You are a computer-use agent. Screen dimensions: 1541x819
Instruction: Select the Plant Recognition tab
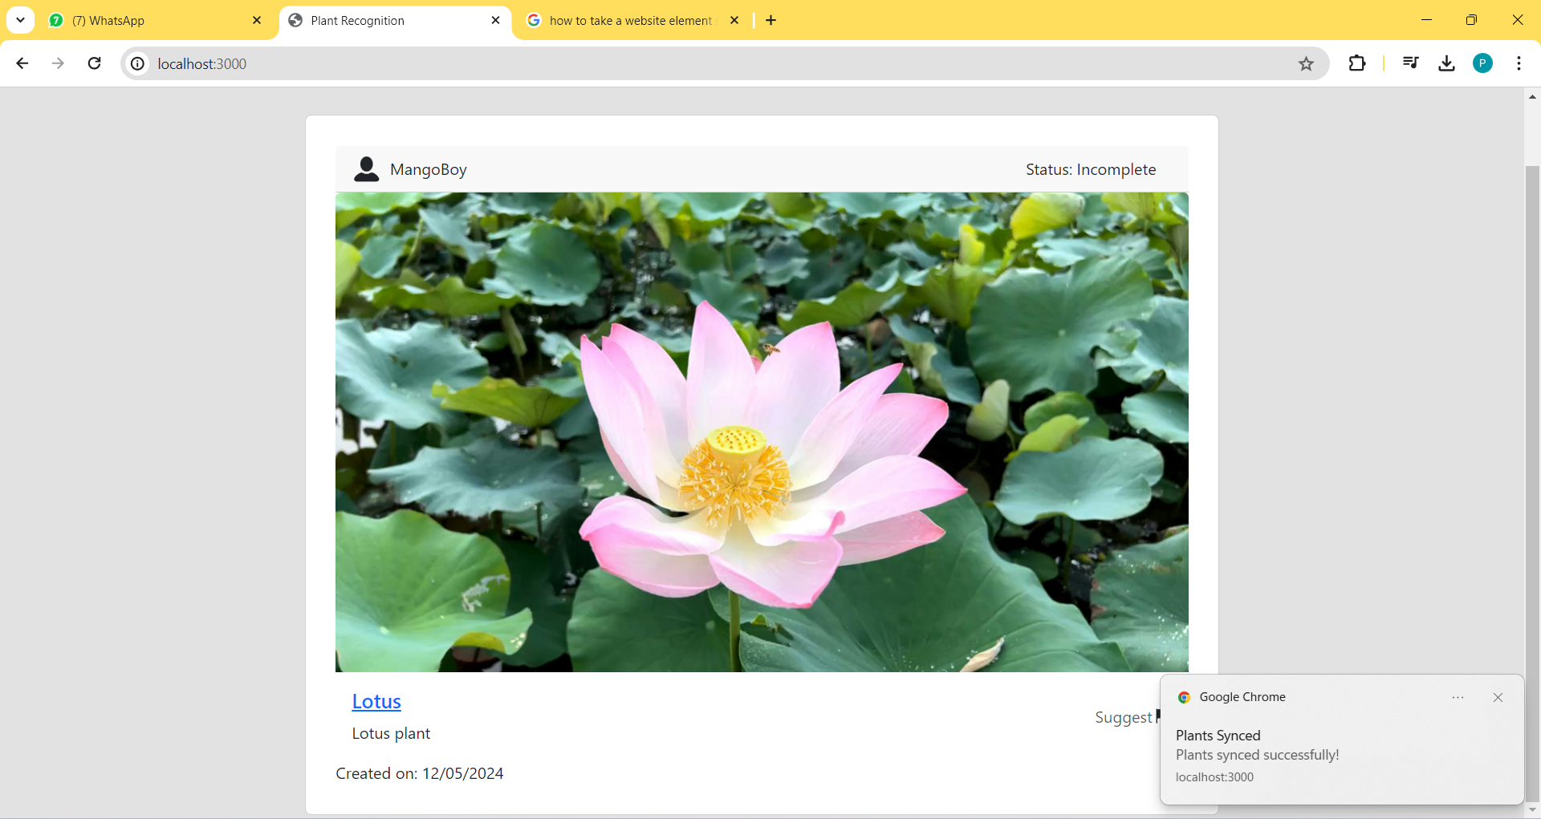pos(395,21)
